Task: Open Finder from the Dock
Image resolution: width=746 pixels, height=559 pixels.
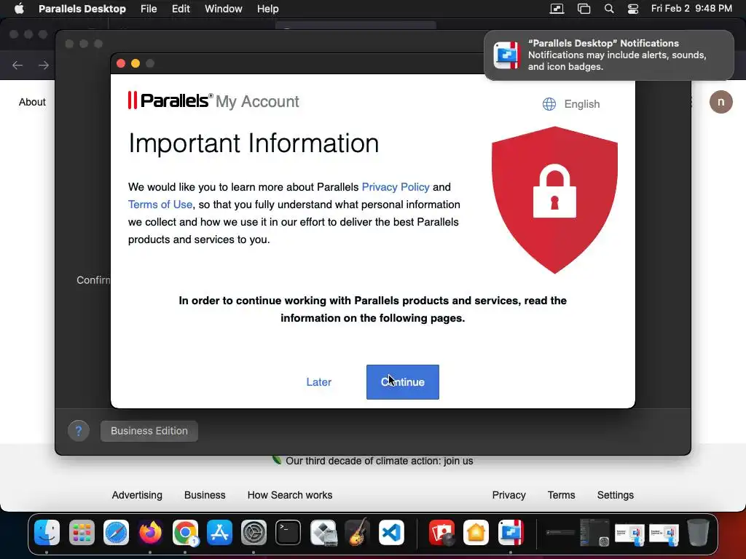Action: (x=47, y=532)
